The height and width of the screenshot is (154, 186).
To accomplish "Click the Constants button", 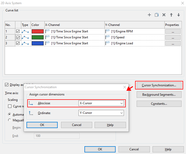I will click(159, 104).
